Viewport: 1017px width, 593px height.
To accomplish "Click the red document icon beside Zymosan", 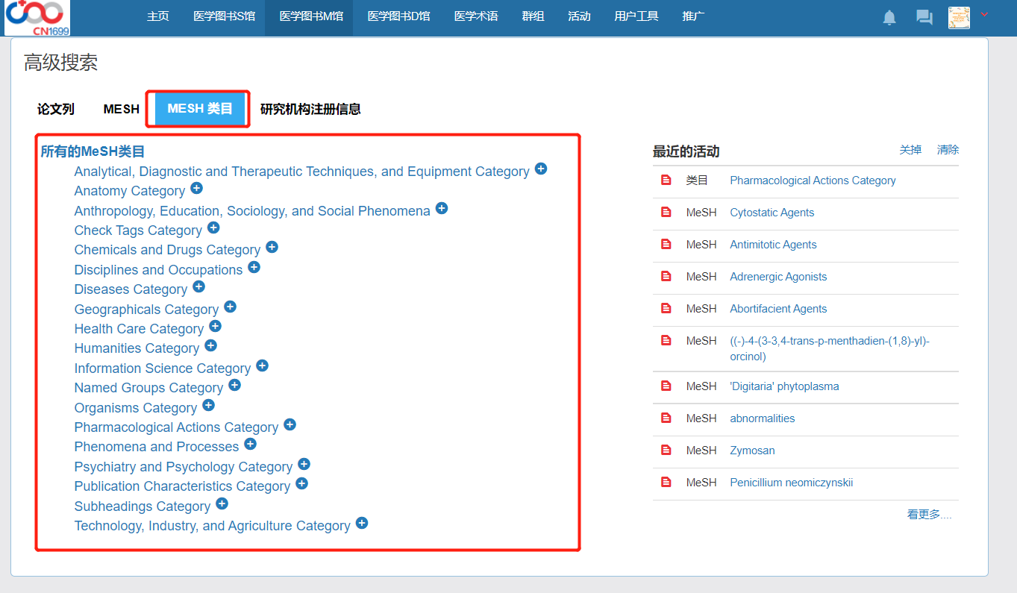I will pos(666,451).
